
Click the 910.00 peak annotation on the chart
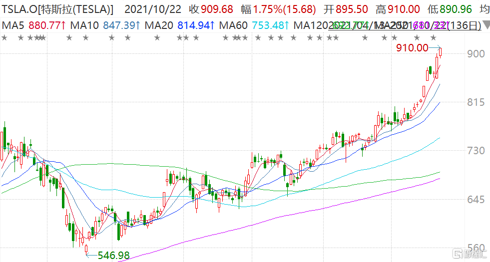(412, 48)
